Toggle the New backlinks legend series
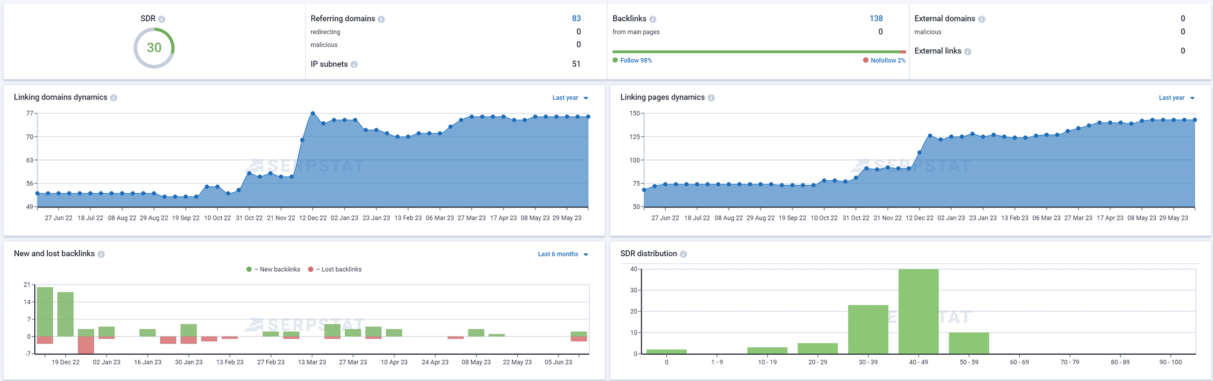Image resolution: width=1213 pixels, height=381 pixels. [273, 269]
